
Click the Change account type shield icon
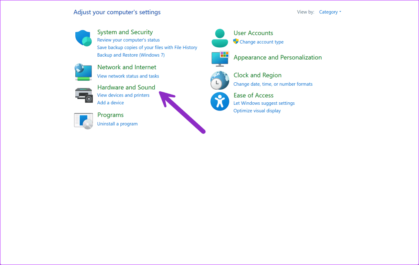point(235,42)
